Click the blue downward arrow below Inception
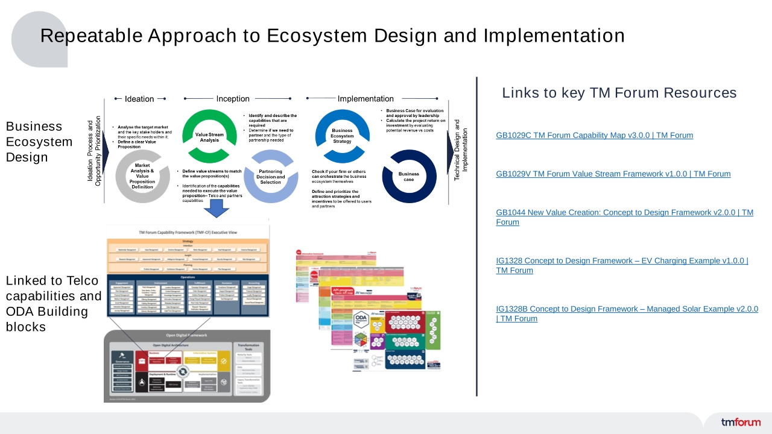The height and width of the screenshot is (434, 772). [216, 209]
